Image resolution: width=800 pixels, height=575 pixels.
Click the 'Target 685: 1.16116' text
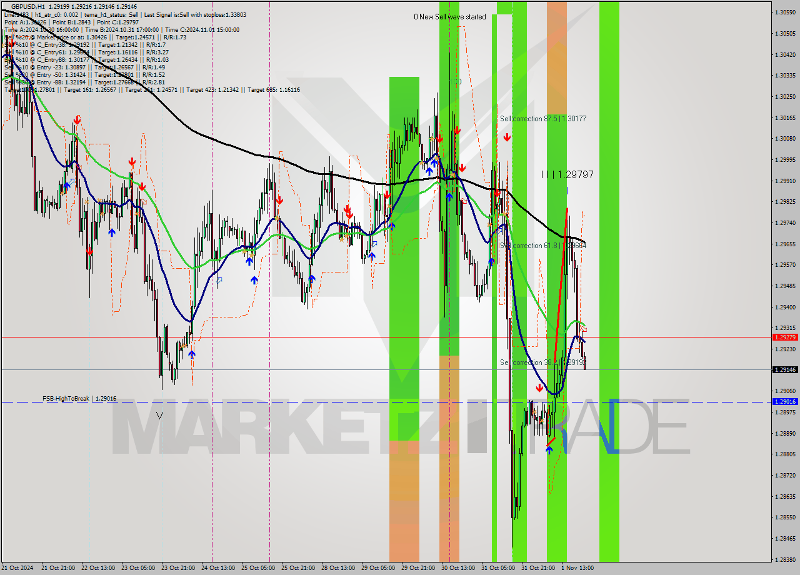point(274,89)
